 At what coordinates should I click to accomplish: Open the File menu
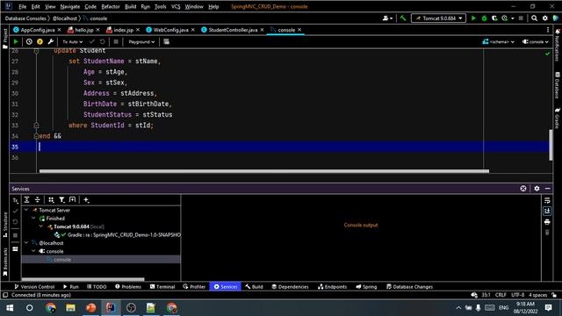[22, 6]
